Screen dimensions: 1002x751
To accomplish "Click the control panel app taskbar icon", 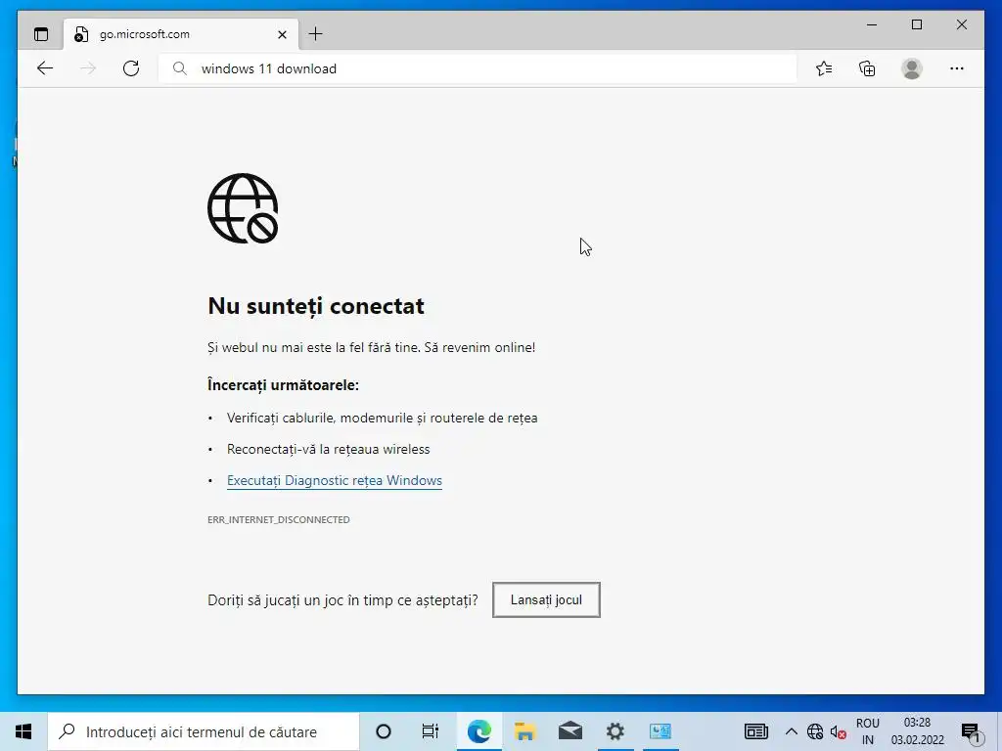I will (x=660, y=731).
